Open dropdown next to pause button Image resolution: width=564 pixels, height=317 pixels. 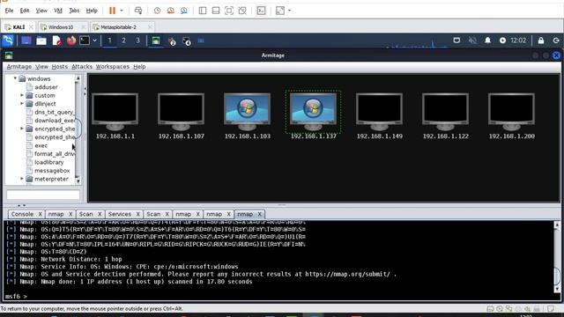pyautogui.click(x=122, y=11)
